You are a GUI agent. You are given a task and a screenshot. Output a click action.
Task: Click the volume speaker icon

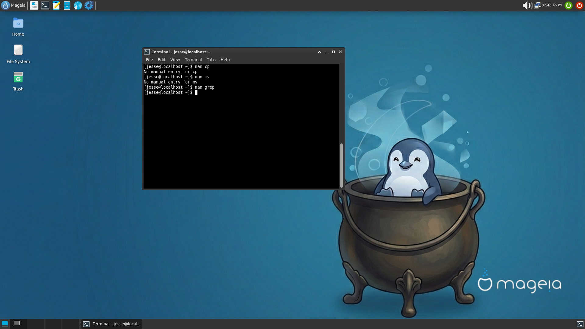(x=527, y=5)
